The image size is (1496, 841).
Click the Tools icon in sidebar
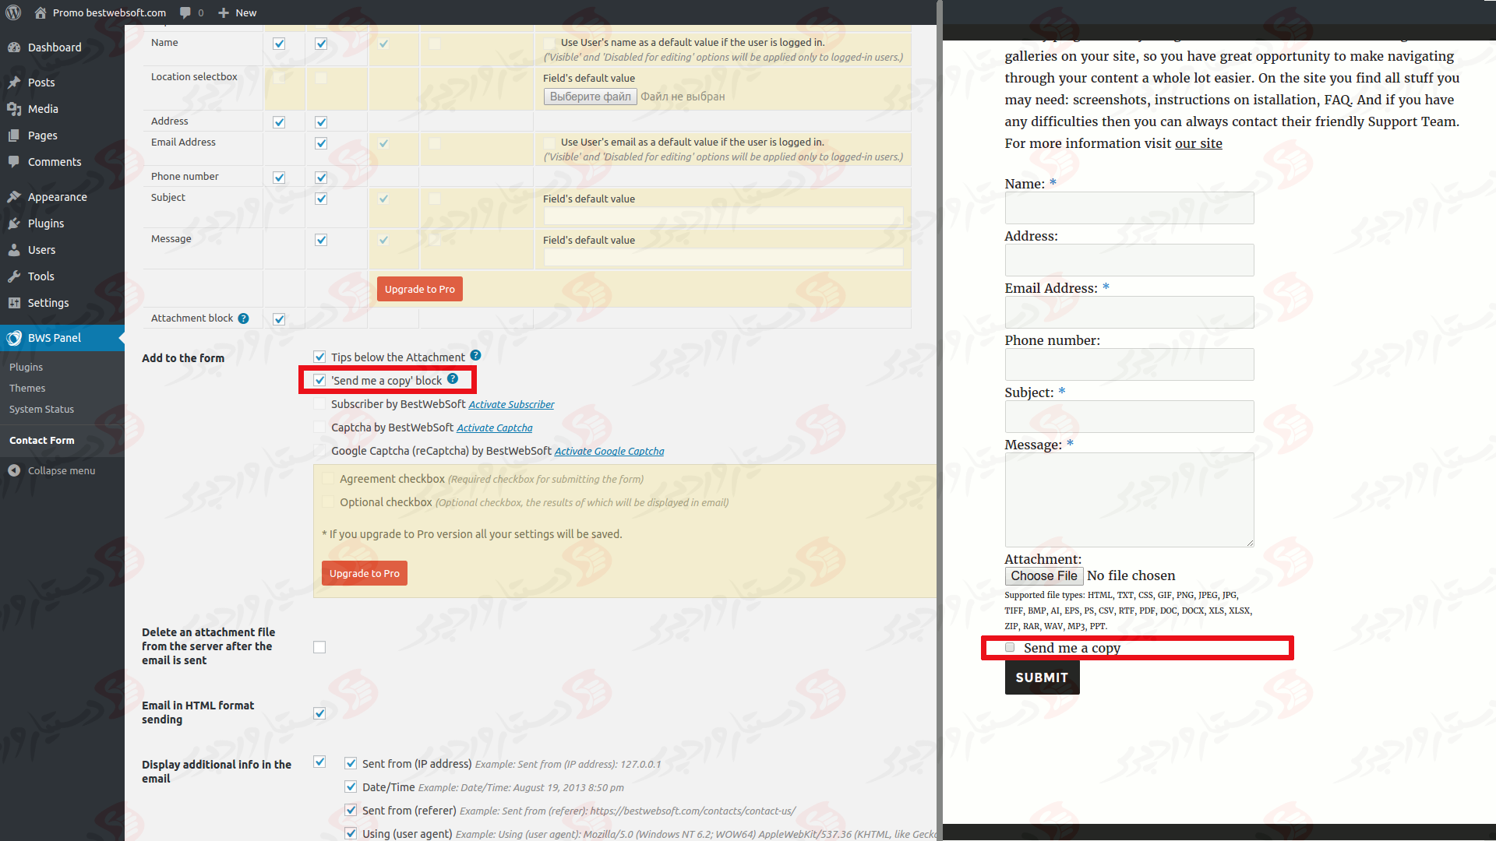[x=14, y=276]
